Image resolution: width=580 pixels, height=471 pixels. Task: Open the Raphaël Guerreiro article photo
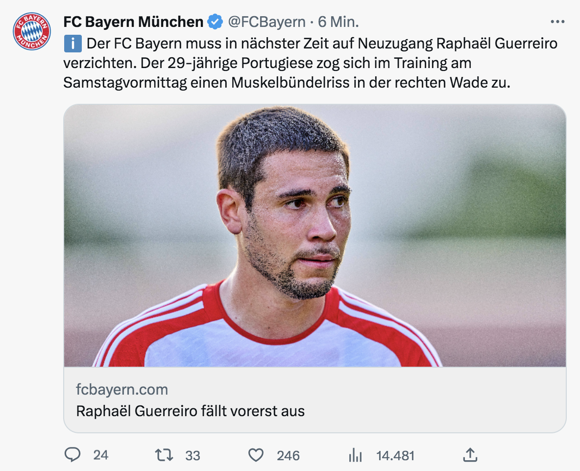click(x=314, y=235)
